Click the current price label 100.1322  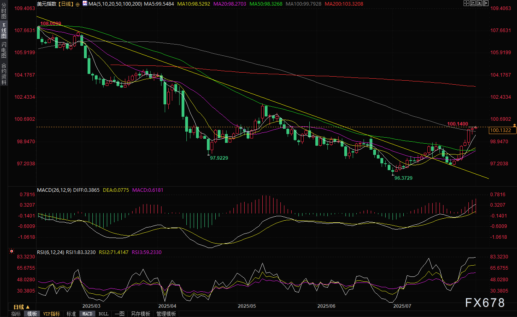(x=501, y=130)
